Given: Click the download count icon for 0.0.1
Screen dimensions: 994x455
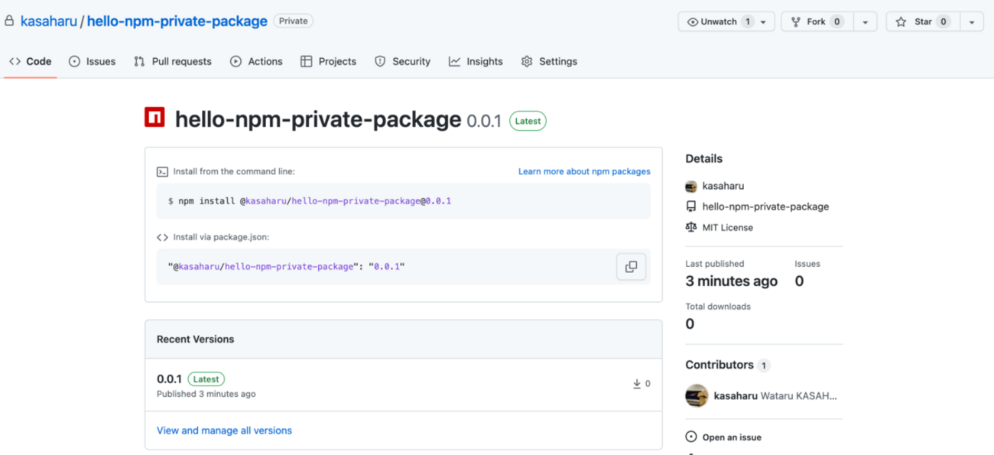Looking at the screenshot, I should [x=637, y=384].
